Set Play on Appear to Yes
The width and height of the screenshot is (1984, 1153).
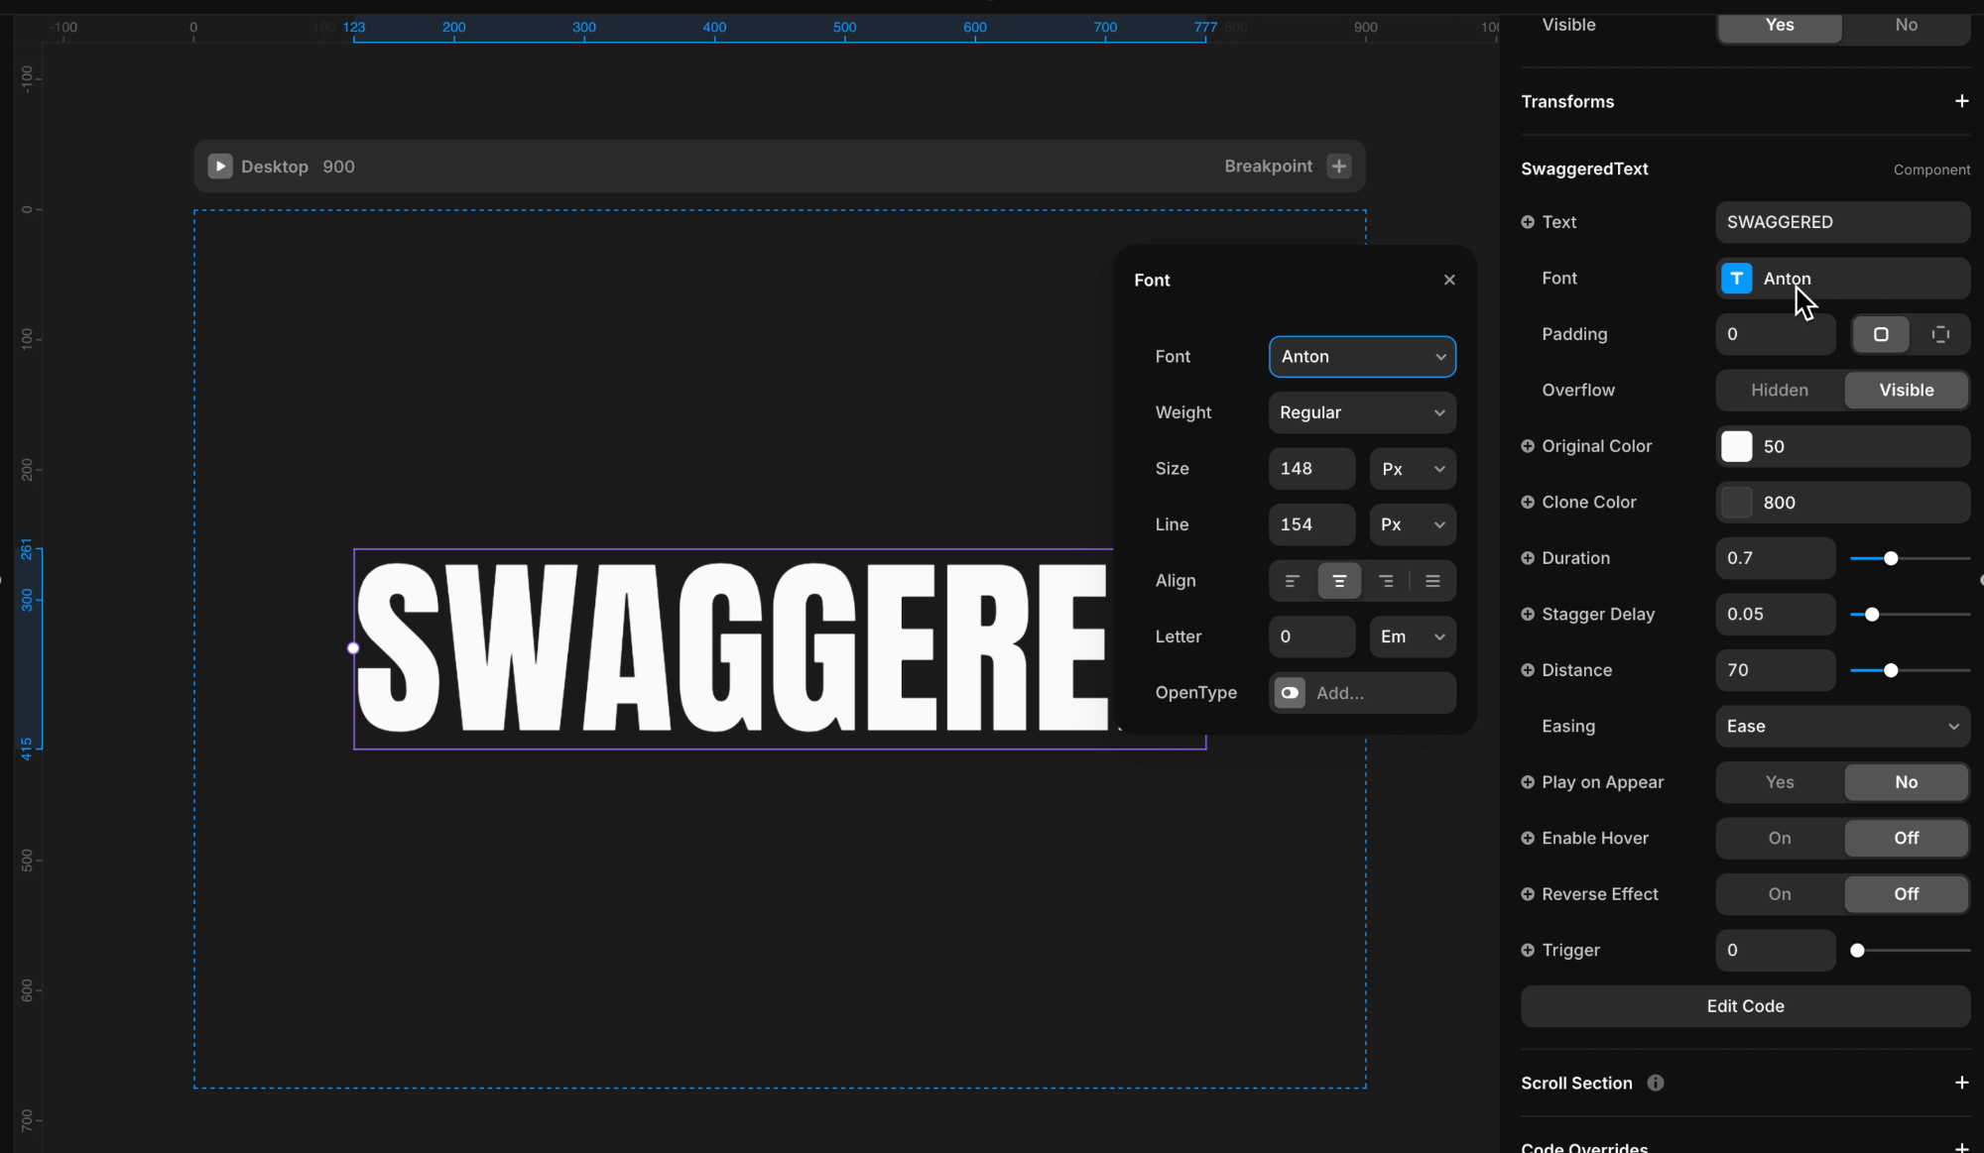coord(1780,782)
